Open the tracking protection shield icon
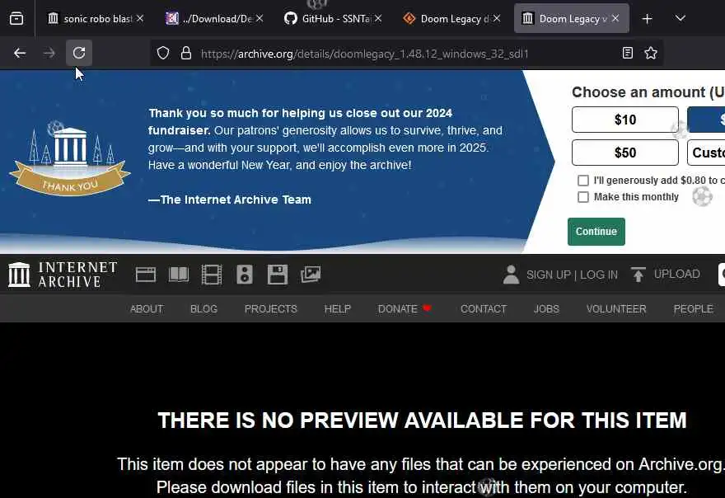This screenshot has width=725, height=498. (x=163, y=54)
